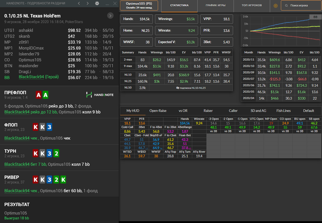Click the green Ace preflop card

tap(46, 95)
